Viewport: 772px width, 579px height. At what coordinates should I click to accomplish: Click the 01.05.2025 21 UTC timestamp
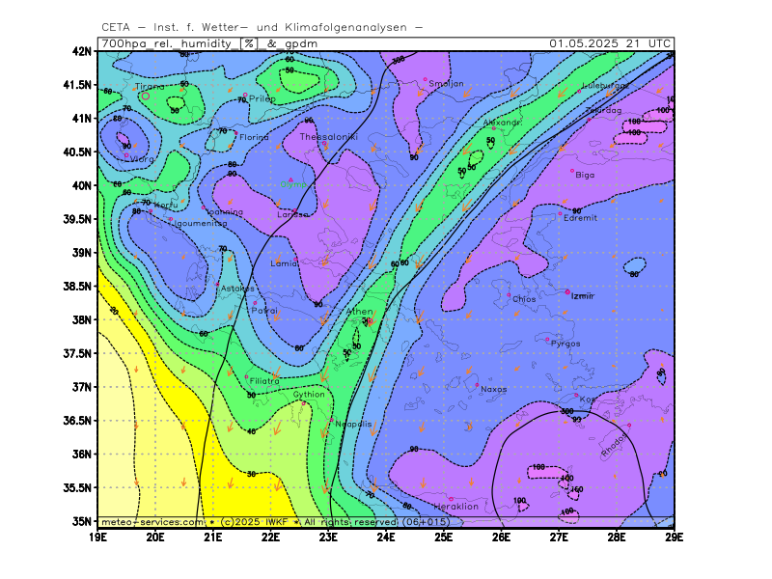click(610, 43)
